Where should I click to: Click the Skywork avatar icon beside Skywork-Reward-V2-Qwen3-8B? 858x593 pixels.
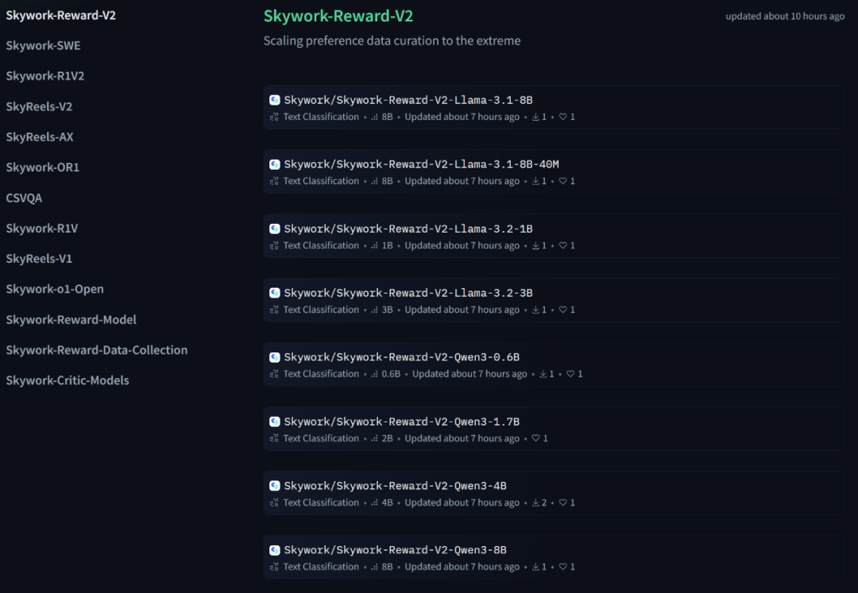(275, 550)
